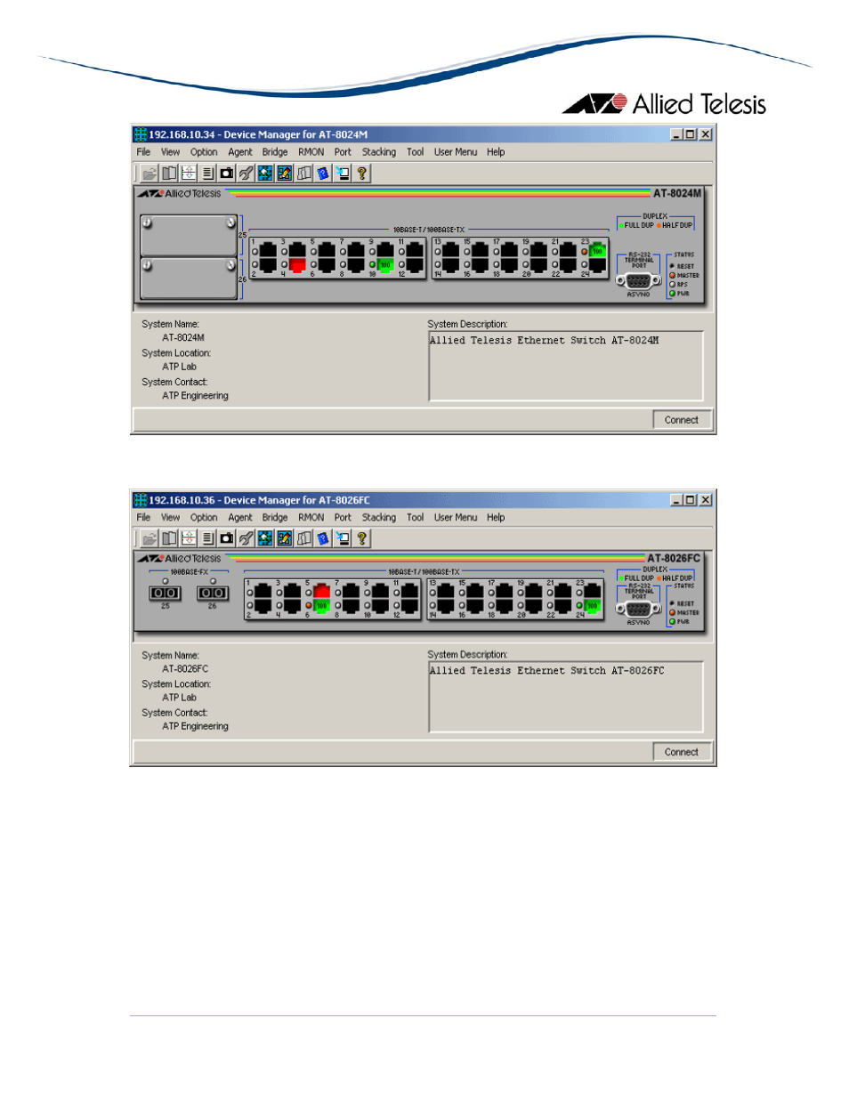This screenshot has width=849, height=1099.
Task: Click blue starburst icon in AT-8024M toolbar
Action: [x=265, y=174]
